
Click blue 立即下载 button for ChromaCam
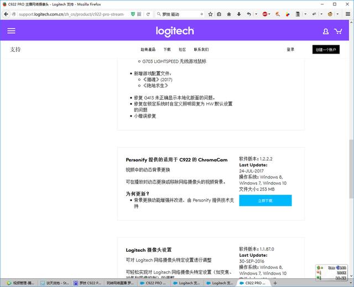click(265, 200)
